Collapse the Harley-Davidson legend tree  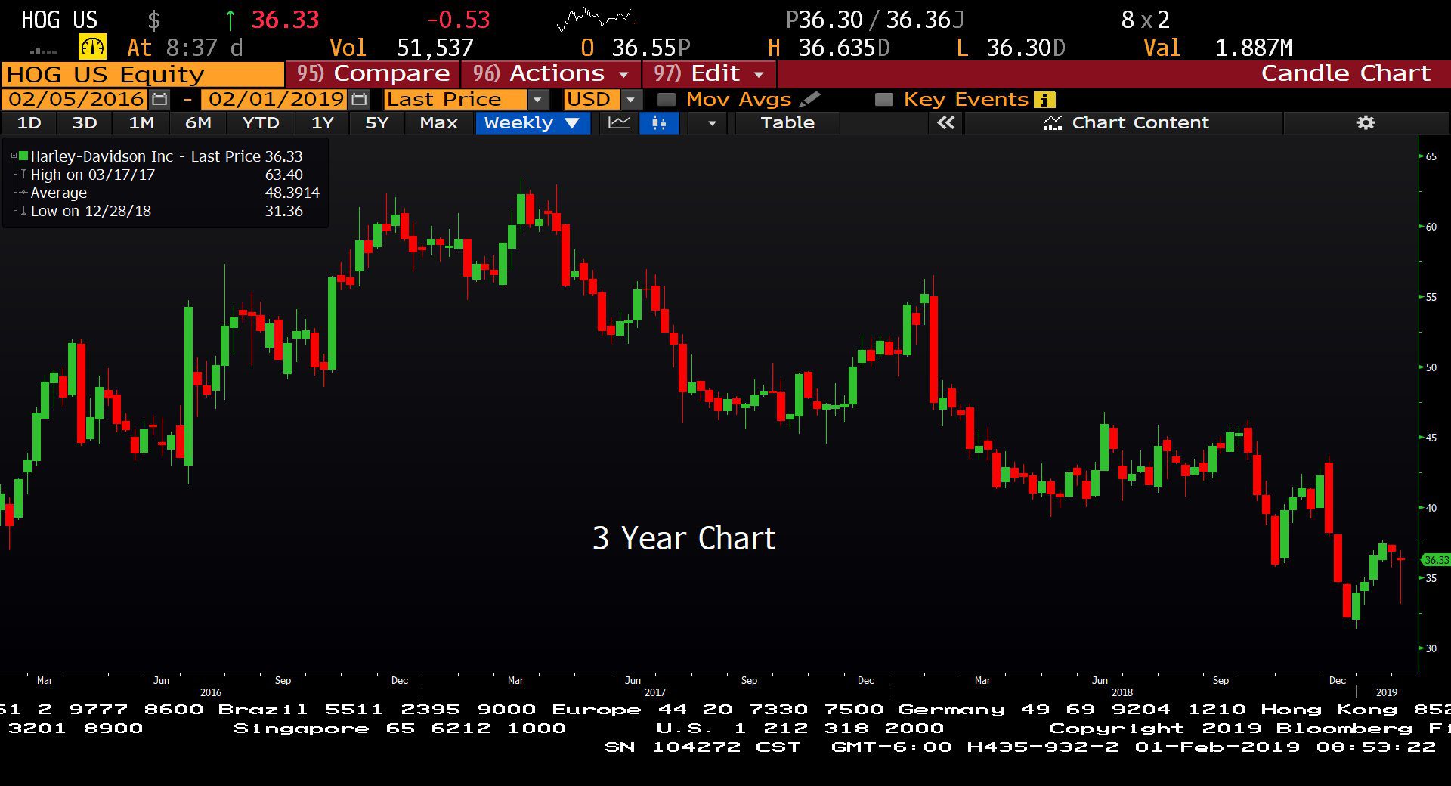pyautogui.click(x=14, y=156)
